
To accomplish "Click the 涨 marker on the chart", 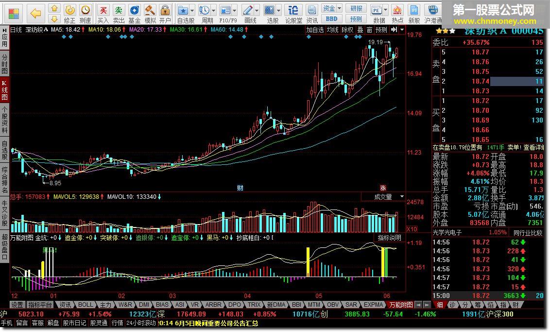I will tap(383, 188).
